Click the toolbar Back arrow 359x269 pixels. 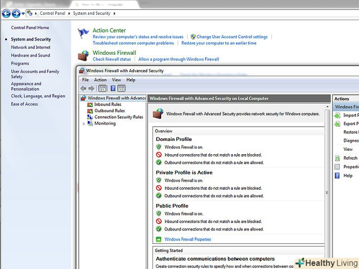[83, 88]
